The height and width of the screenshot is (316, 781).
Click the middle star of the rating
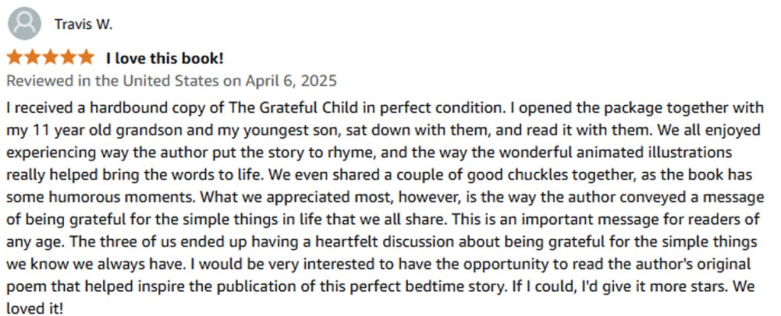pyautogui.click(x=50, y=58)
